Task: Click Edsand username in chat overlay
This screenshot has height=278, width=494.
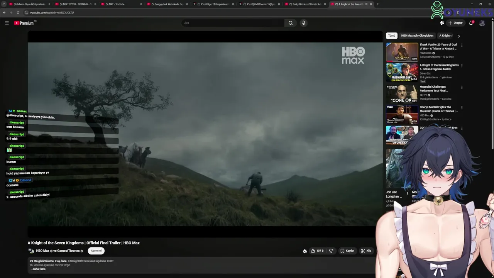Action: click(25, 180)
